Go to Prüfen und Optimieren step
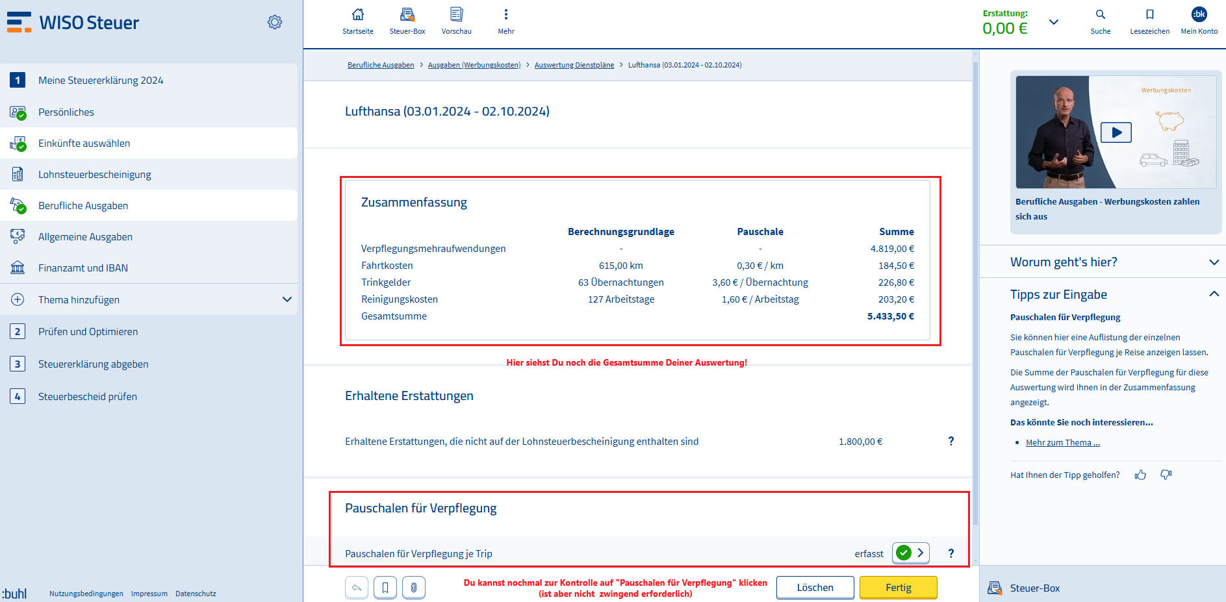1226x602 pixels. click(149, 331)
